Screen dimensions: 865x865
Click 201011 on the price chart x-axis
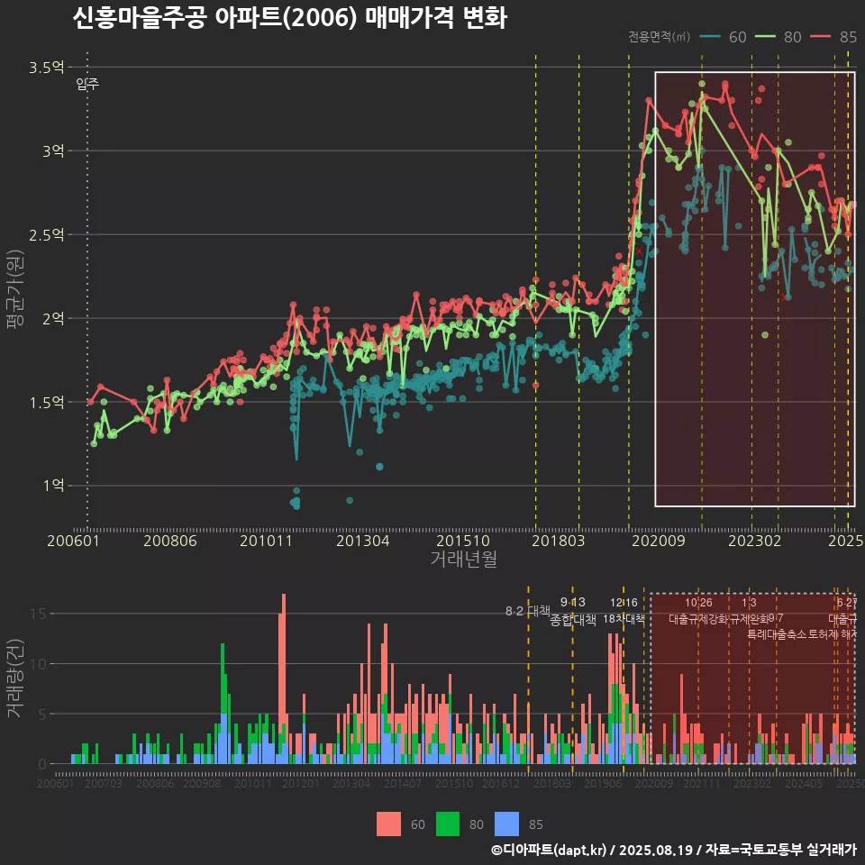[x=266, y=541]
